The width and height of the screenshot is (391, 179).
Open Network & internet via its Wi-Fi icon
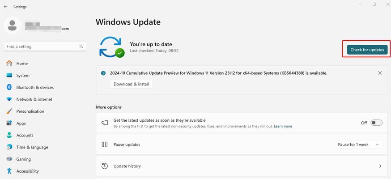(9, 99)
